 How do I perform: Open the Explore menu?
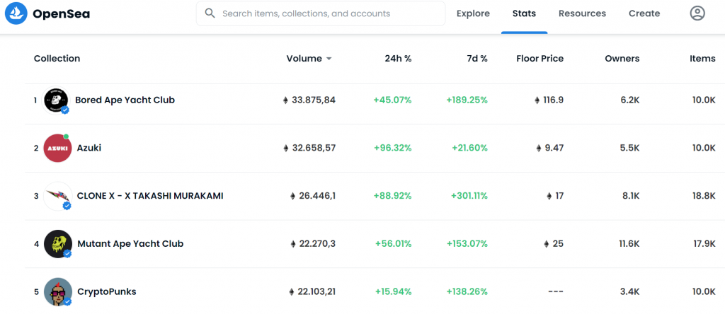point(473,13)
